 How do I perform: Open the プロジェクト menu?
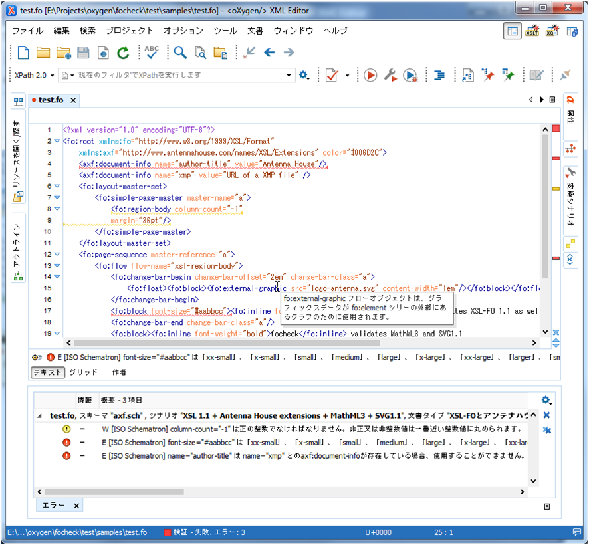(129, 31)
